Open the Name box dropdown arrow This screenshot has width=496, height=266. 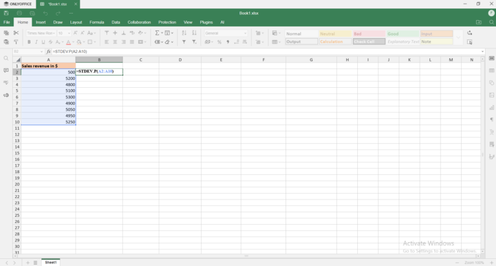pyautogui.click(x=41, y=52)
